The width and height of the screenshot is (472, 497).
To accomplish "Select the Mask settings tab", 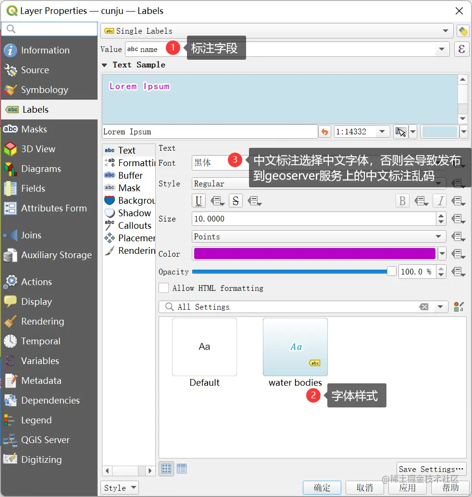I will [129, 188].
